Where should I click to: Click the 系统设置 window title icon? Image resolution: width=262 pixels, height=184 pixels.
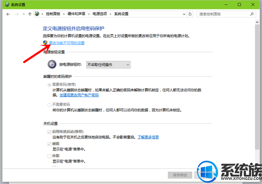7,4
